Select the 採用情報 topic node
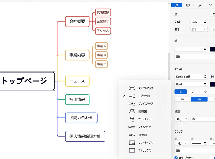 pos(77,100)
